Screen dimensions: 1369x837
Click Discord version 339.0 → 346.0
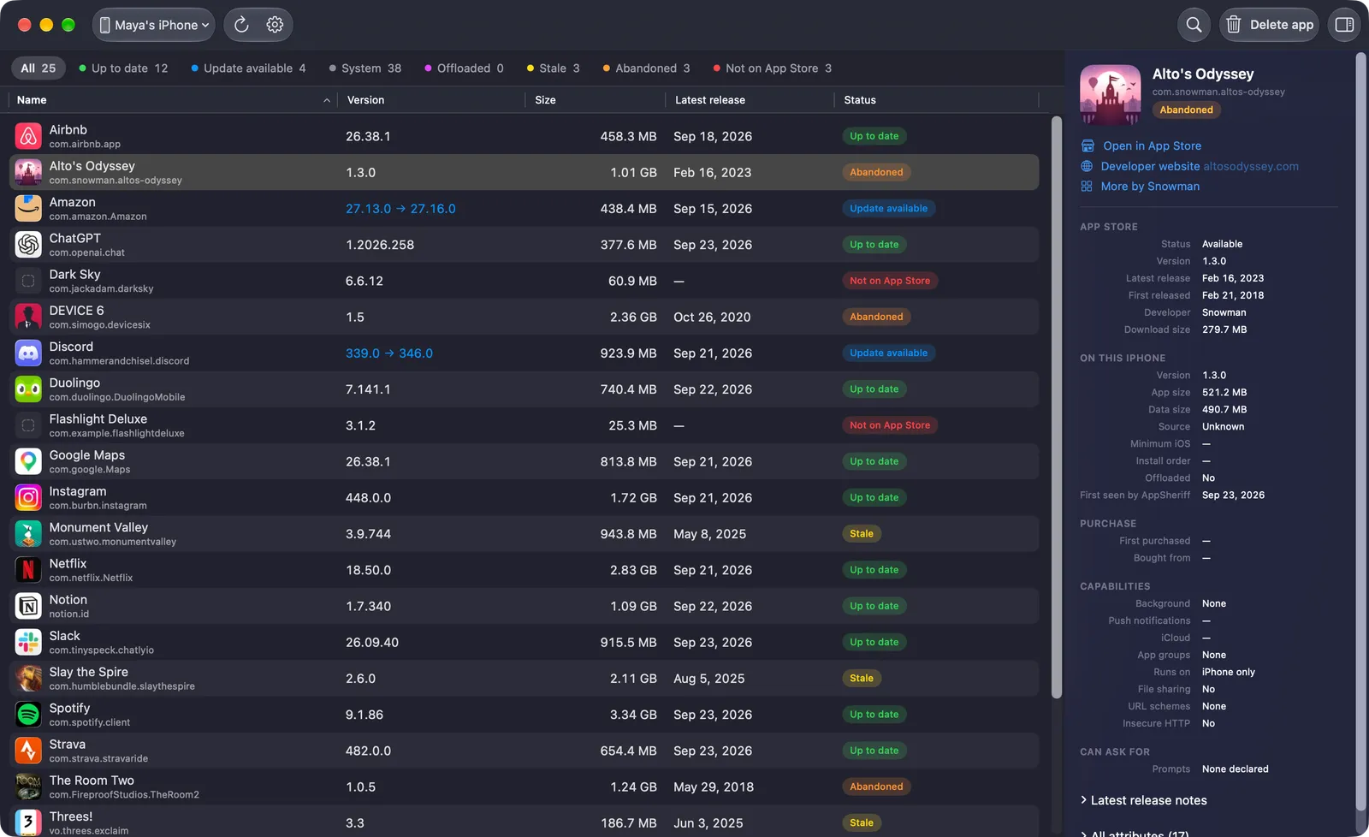tap(389, 353)
